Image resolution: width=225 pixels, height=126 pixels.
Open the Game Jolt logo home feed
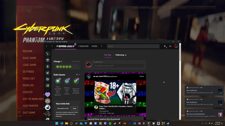pyautogui.click(x=65, y=46)
